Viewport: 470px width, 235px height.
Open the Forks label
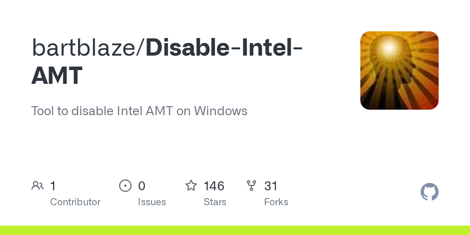point(276,202)
